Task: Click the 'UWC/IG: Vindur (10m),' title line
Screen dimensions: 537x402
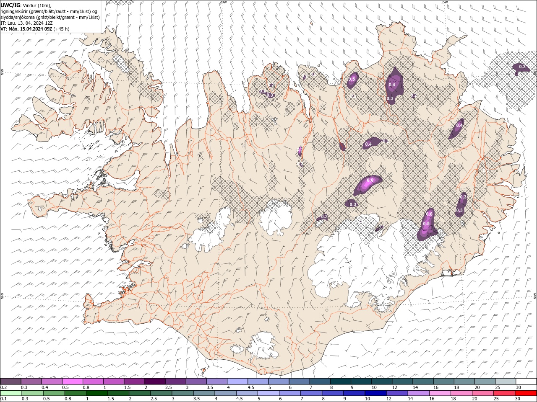Action: [26, 5]
